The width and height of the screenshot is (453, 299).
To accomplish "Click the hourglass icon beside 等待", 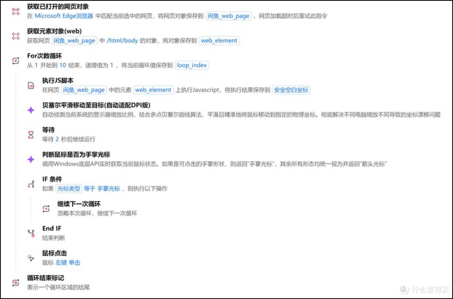I will 31,135.
